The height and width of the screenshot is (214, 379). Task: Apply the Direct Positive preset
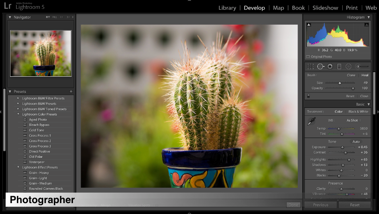coord(40,151)
